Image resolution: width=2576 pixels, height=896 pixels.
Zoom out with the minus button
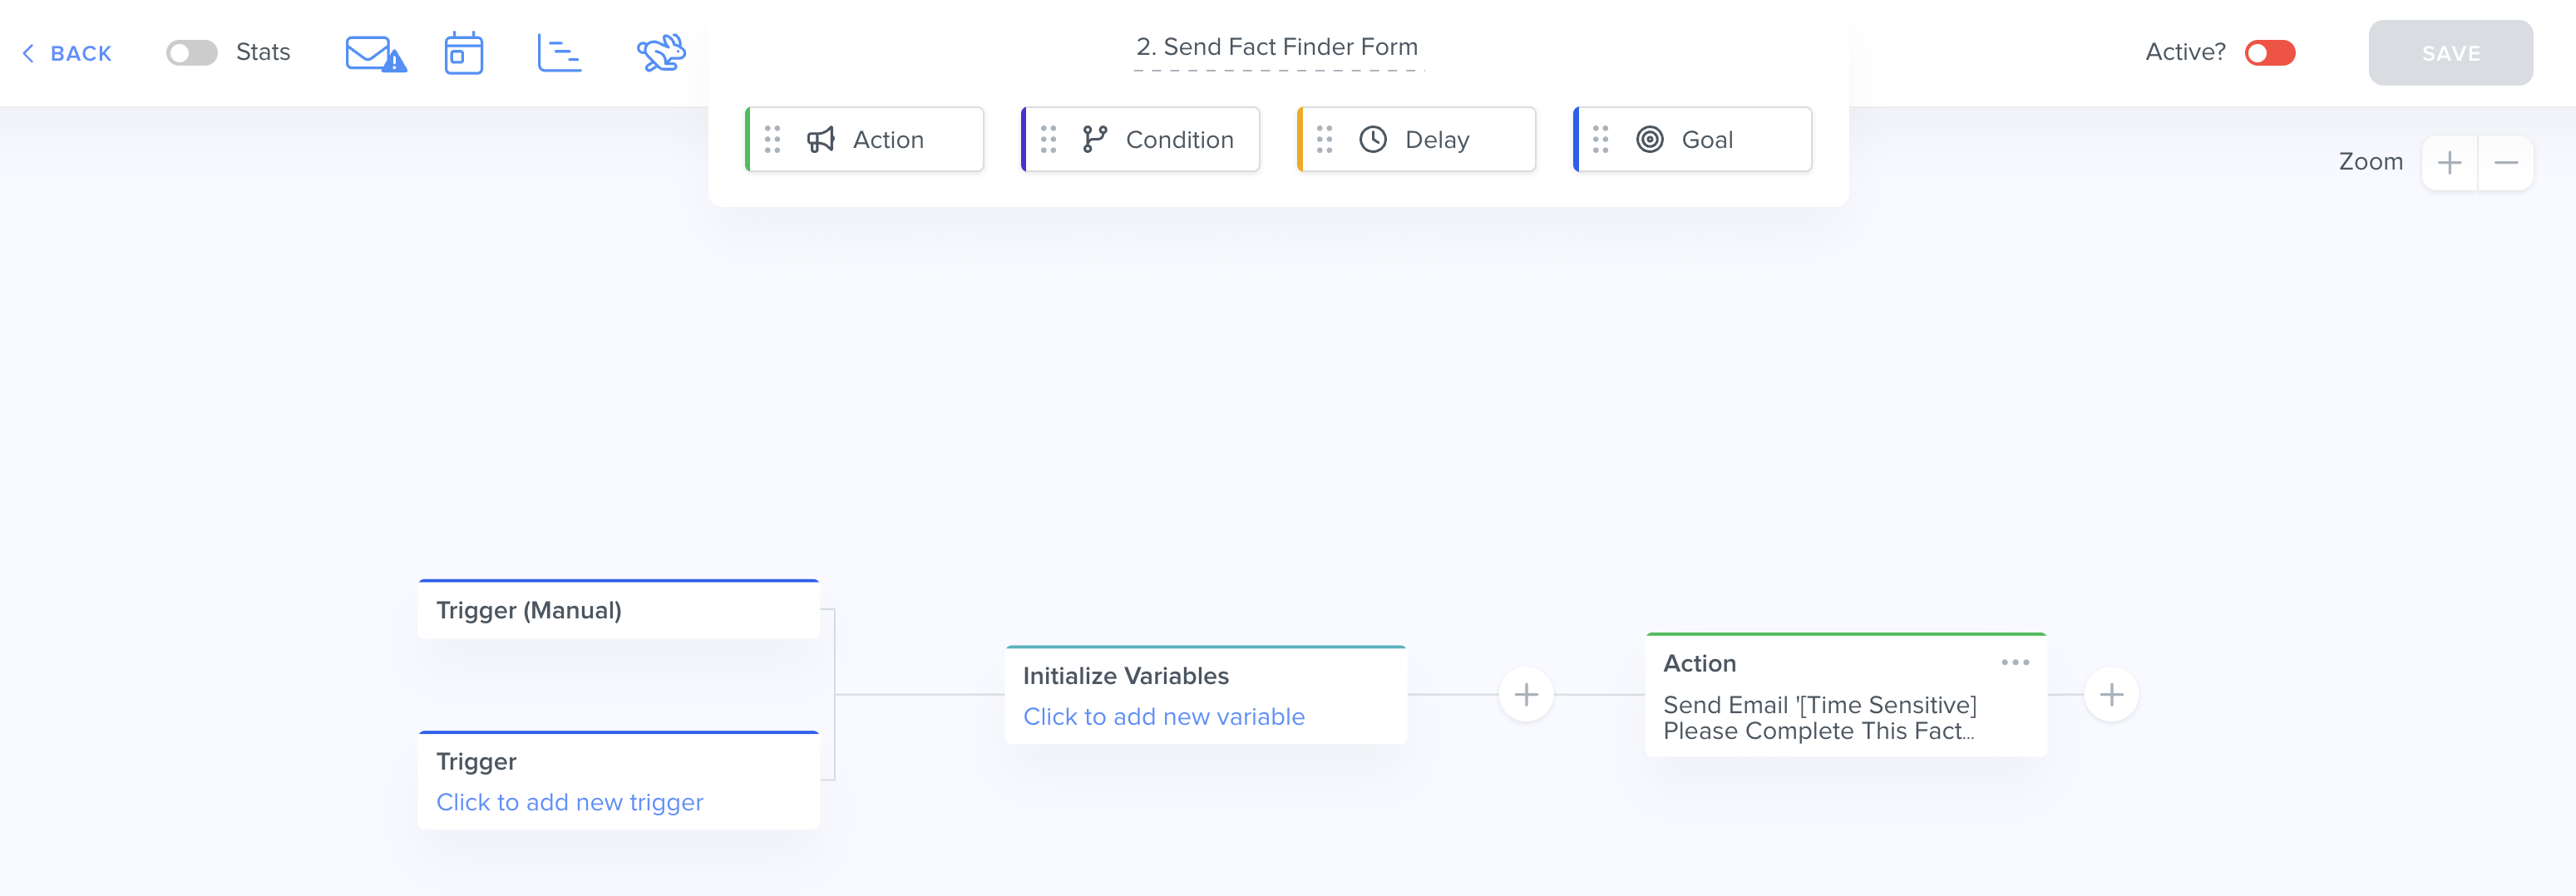pyautogui.click(x=2505, y=163)
